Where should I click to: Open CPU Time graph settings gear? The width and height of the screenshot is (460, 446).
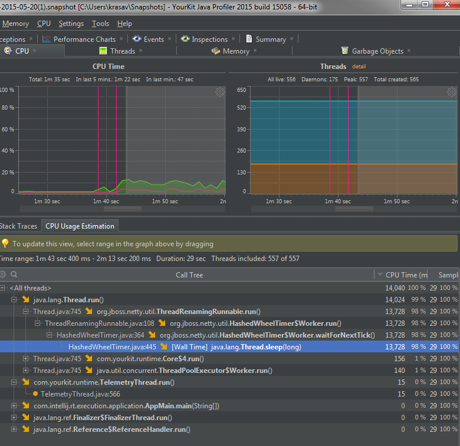(220, 92)
